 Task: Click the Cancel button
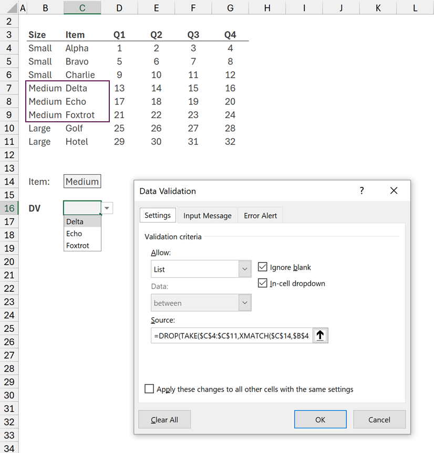tap(379, 419)
